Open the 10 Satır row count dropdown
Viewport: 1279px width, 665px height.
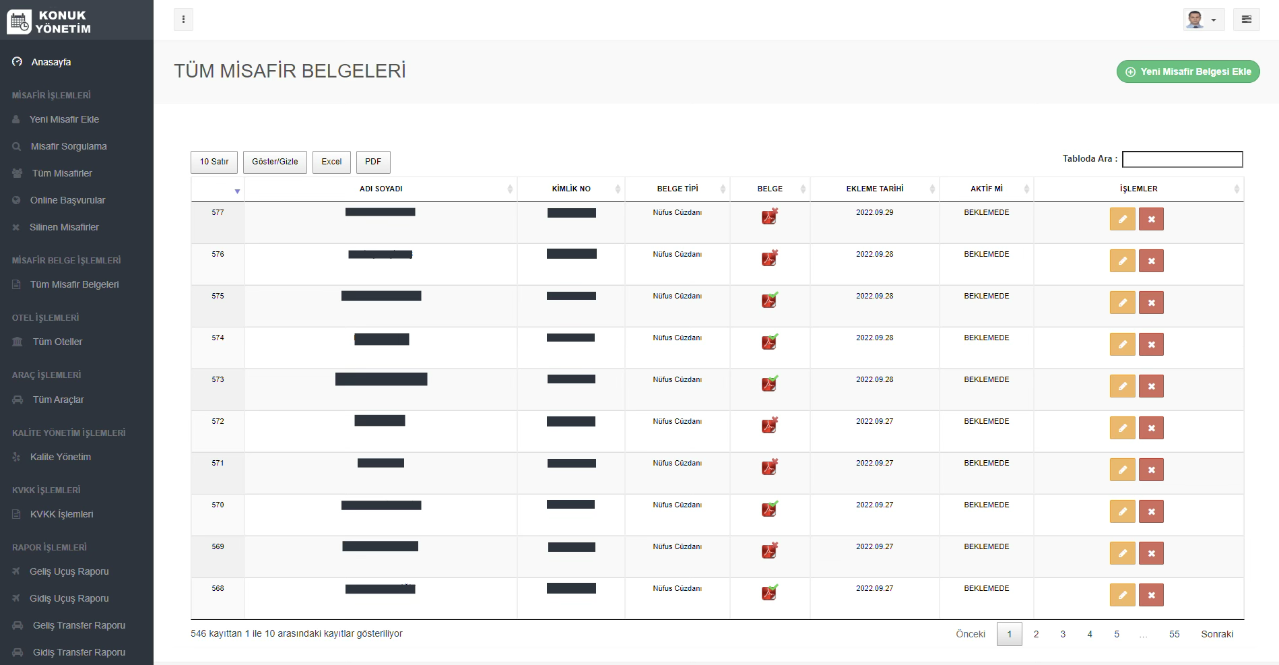point(214,162)
